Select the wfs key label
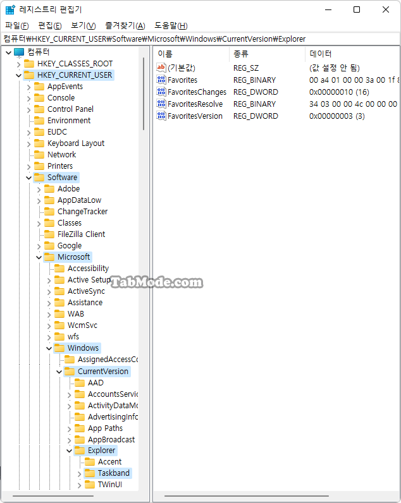Image resolution: width=401 pixels, height=503 pixels. [73, 337]
